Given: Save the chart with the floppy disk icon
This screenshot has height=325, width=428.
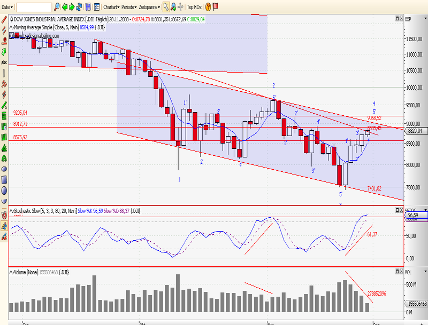Looking at the screenshot, I should coord(88,7).
